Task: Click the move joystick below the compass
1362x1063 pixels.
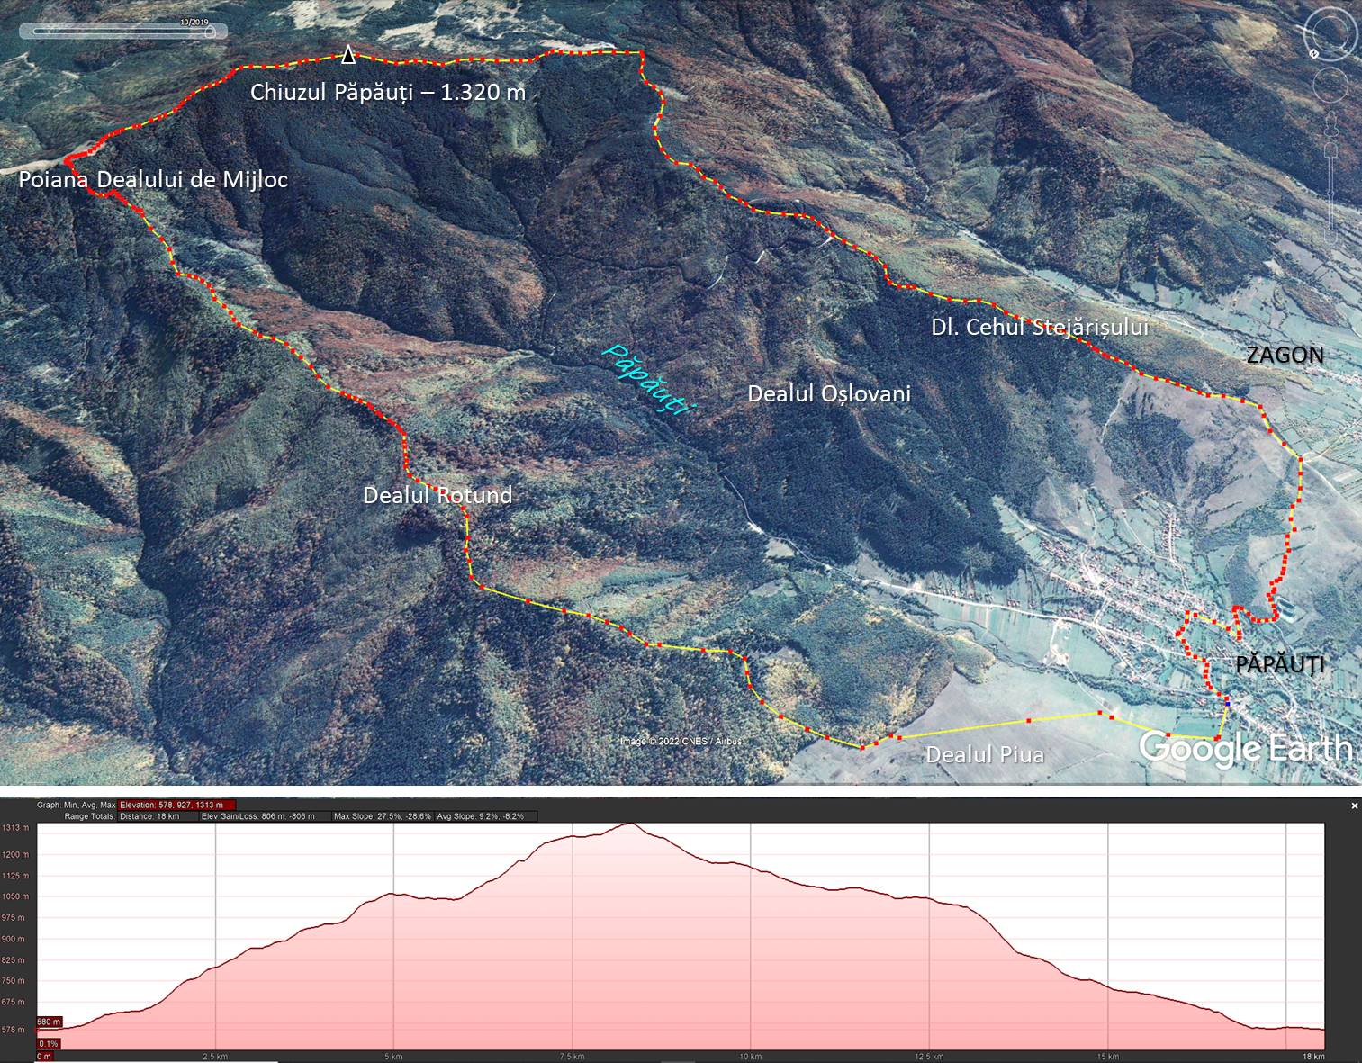Action: coord(1330,86)
